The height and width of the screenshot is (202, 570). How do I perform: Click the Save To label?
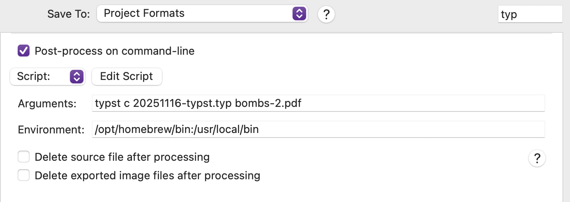69,14
